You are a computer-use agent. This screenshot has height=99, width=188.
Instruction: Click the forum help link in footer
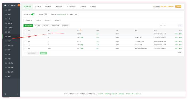[101, 94]
